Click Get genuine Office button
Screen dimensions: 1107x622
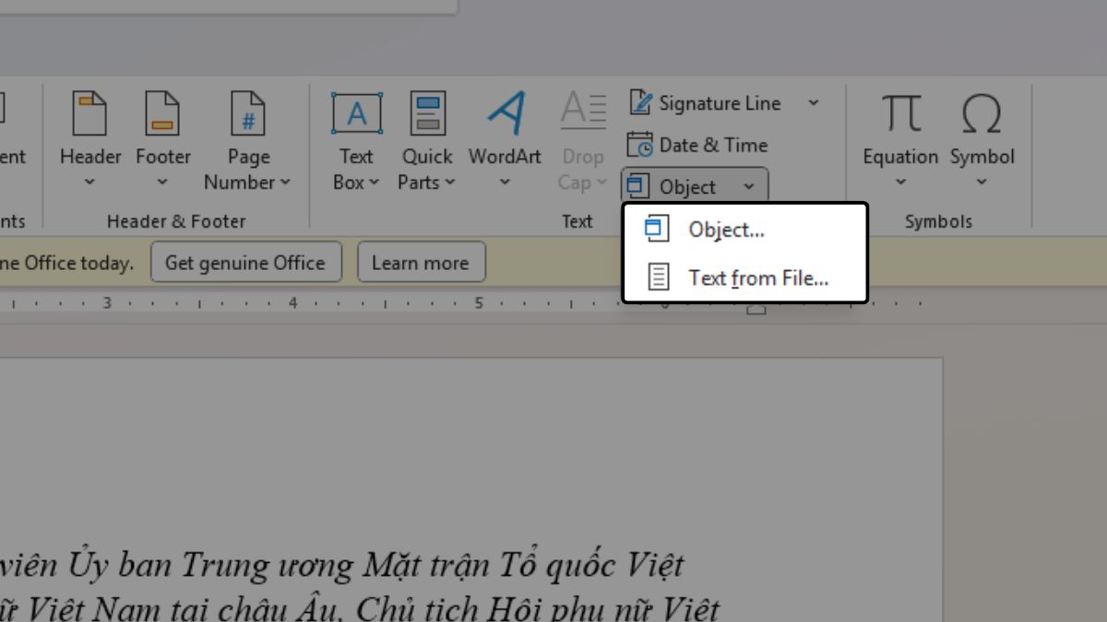point(245,263)
